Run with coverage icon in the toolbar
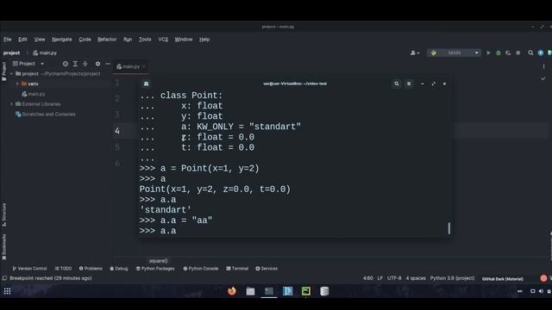This screenshot has height=310, width=552. coord(508,53)
